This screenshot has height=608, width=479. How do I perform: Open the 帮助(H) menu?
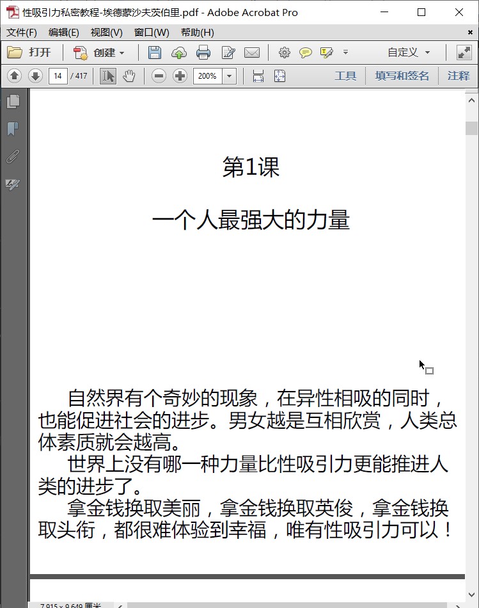[x=197, y=33]
